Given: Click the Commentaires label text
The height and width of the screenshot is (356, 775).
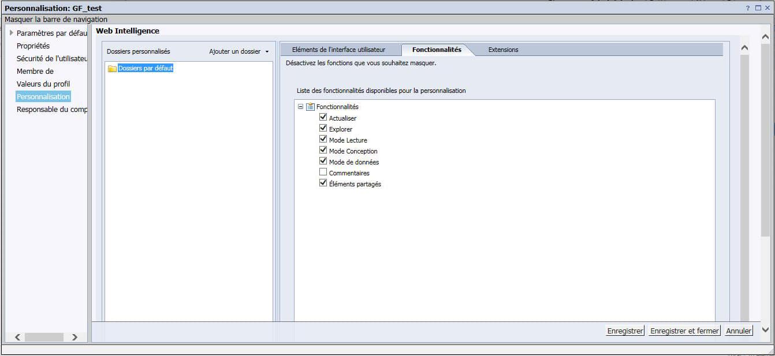Looking at the screenshot, I should pyautogui.click(x=349, y=173).
